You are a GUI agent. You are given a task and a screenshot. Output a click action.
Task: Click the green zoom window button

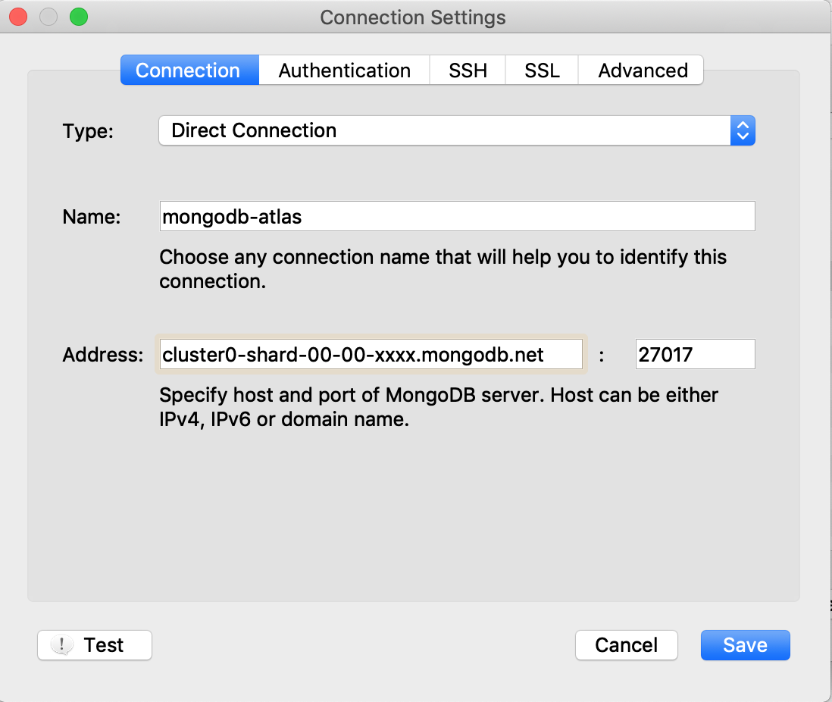[x=79, y=17]
